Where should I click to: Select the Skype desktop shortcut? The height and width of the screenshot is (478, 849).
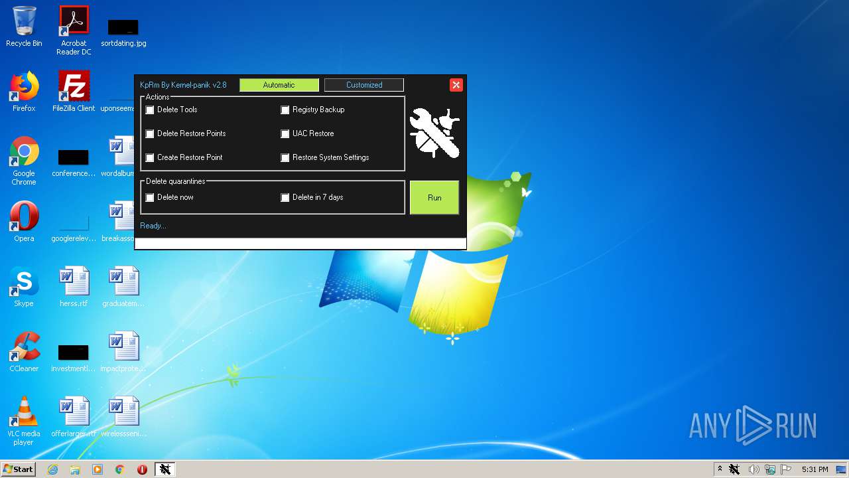coord(24,287)
